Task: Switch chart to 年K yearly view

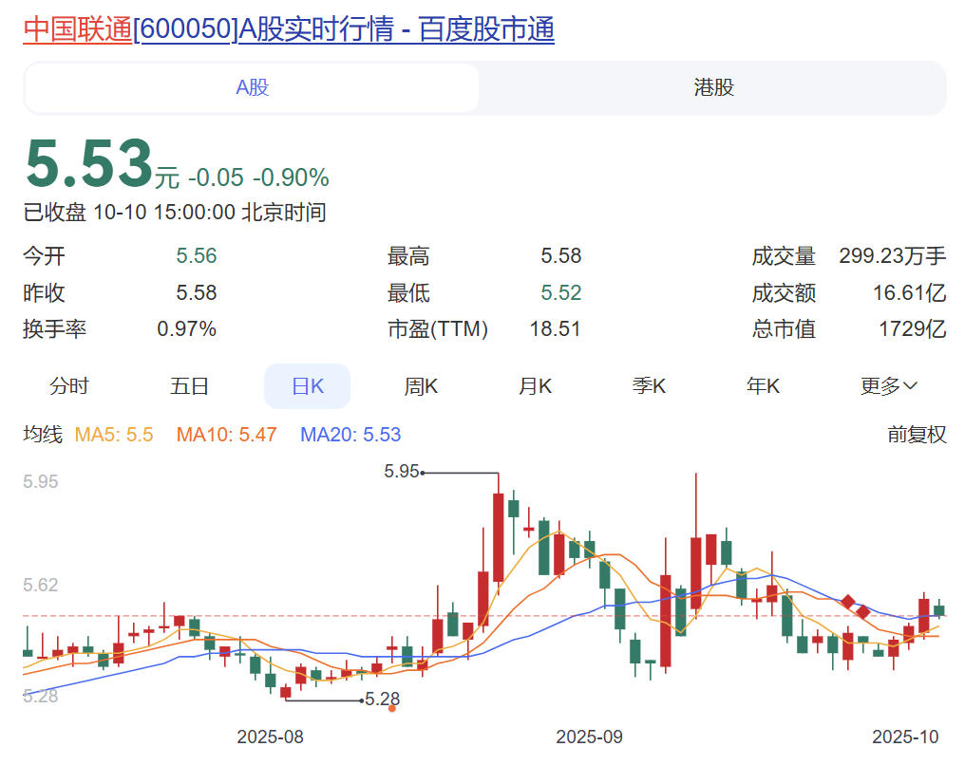Action: pos(763,386)
